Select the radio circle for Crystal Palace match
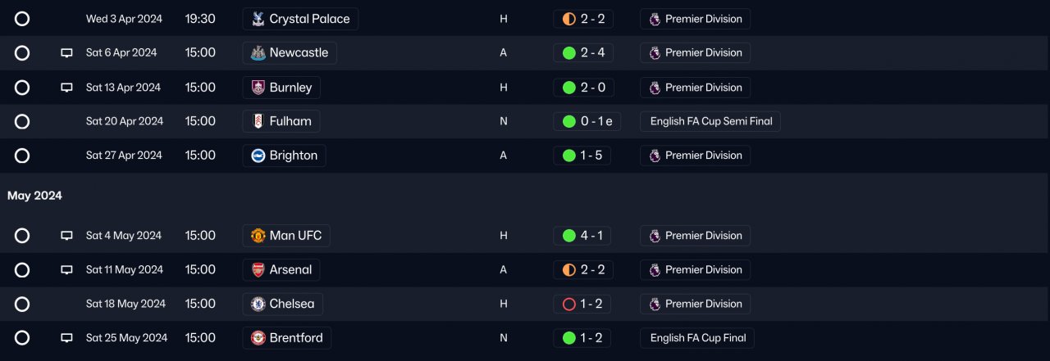Screen dimensions: 1050x361 pyautogui.click(x=22, y=19)
